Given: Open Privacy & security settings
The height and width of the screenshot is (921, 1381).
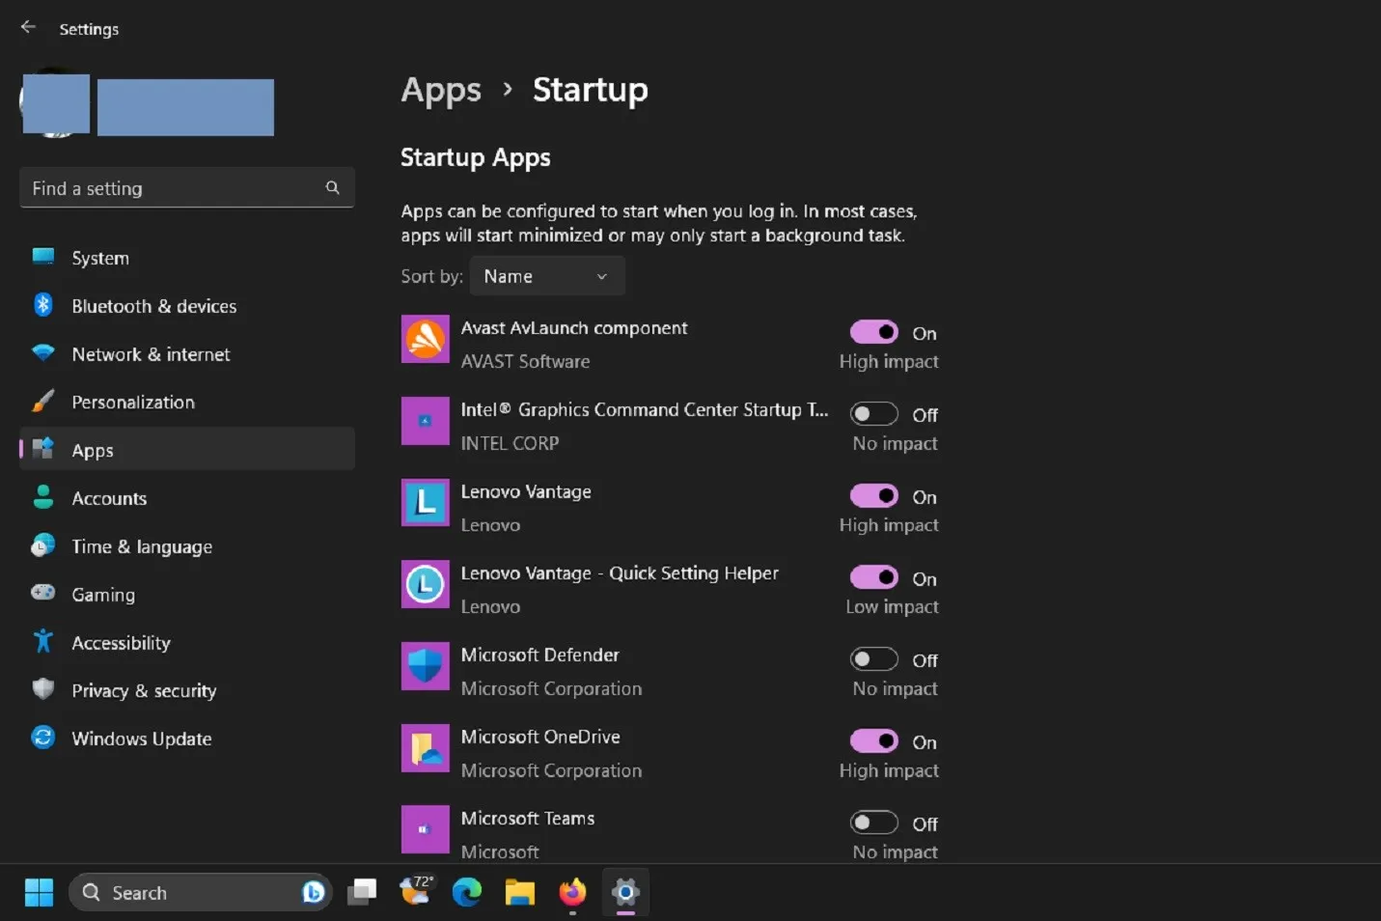Looking at the screenshot, I should [143, 689].
